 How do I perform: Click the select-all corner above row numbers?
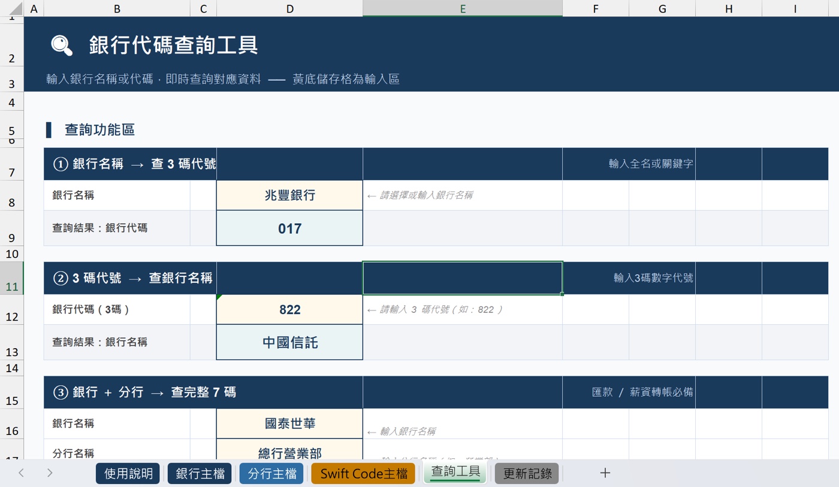[x=11, y=8]
